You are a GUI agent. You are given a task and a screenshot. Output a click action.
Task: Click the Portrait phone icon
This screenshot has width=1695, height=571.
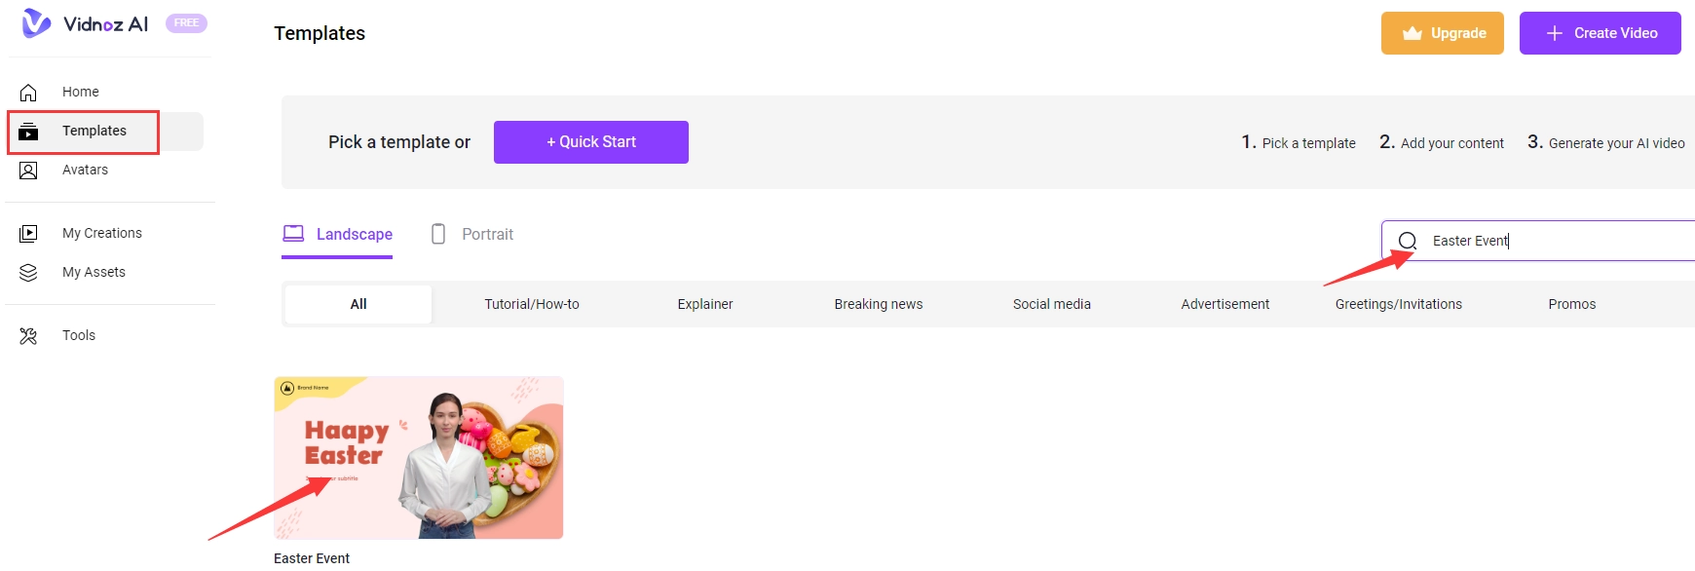(x=438, y=234)
